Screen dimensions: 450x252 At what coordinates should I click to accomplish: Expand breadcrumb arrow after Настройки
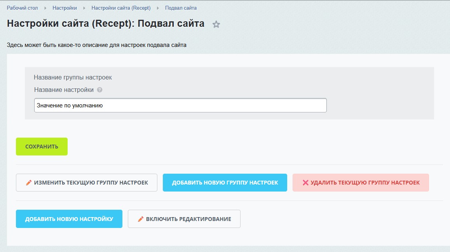(x=84, y=8)
